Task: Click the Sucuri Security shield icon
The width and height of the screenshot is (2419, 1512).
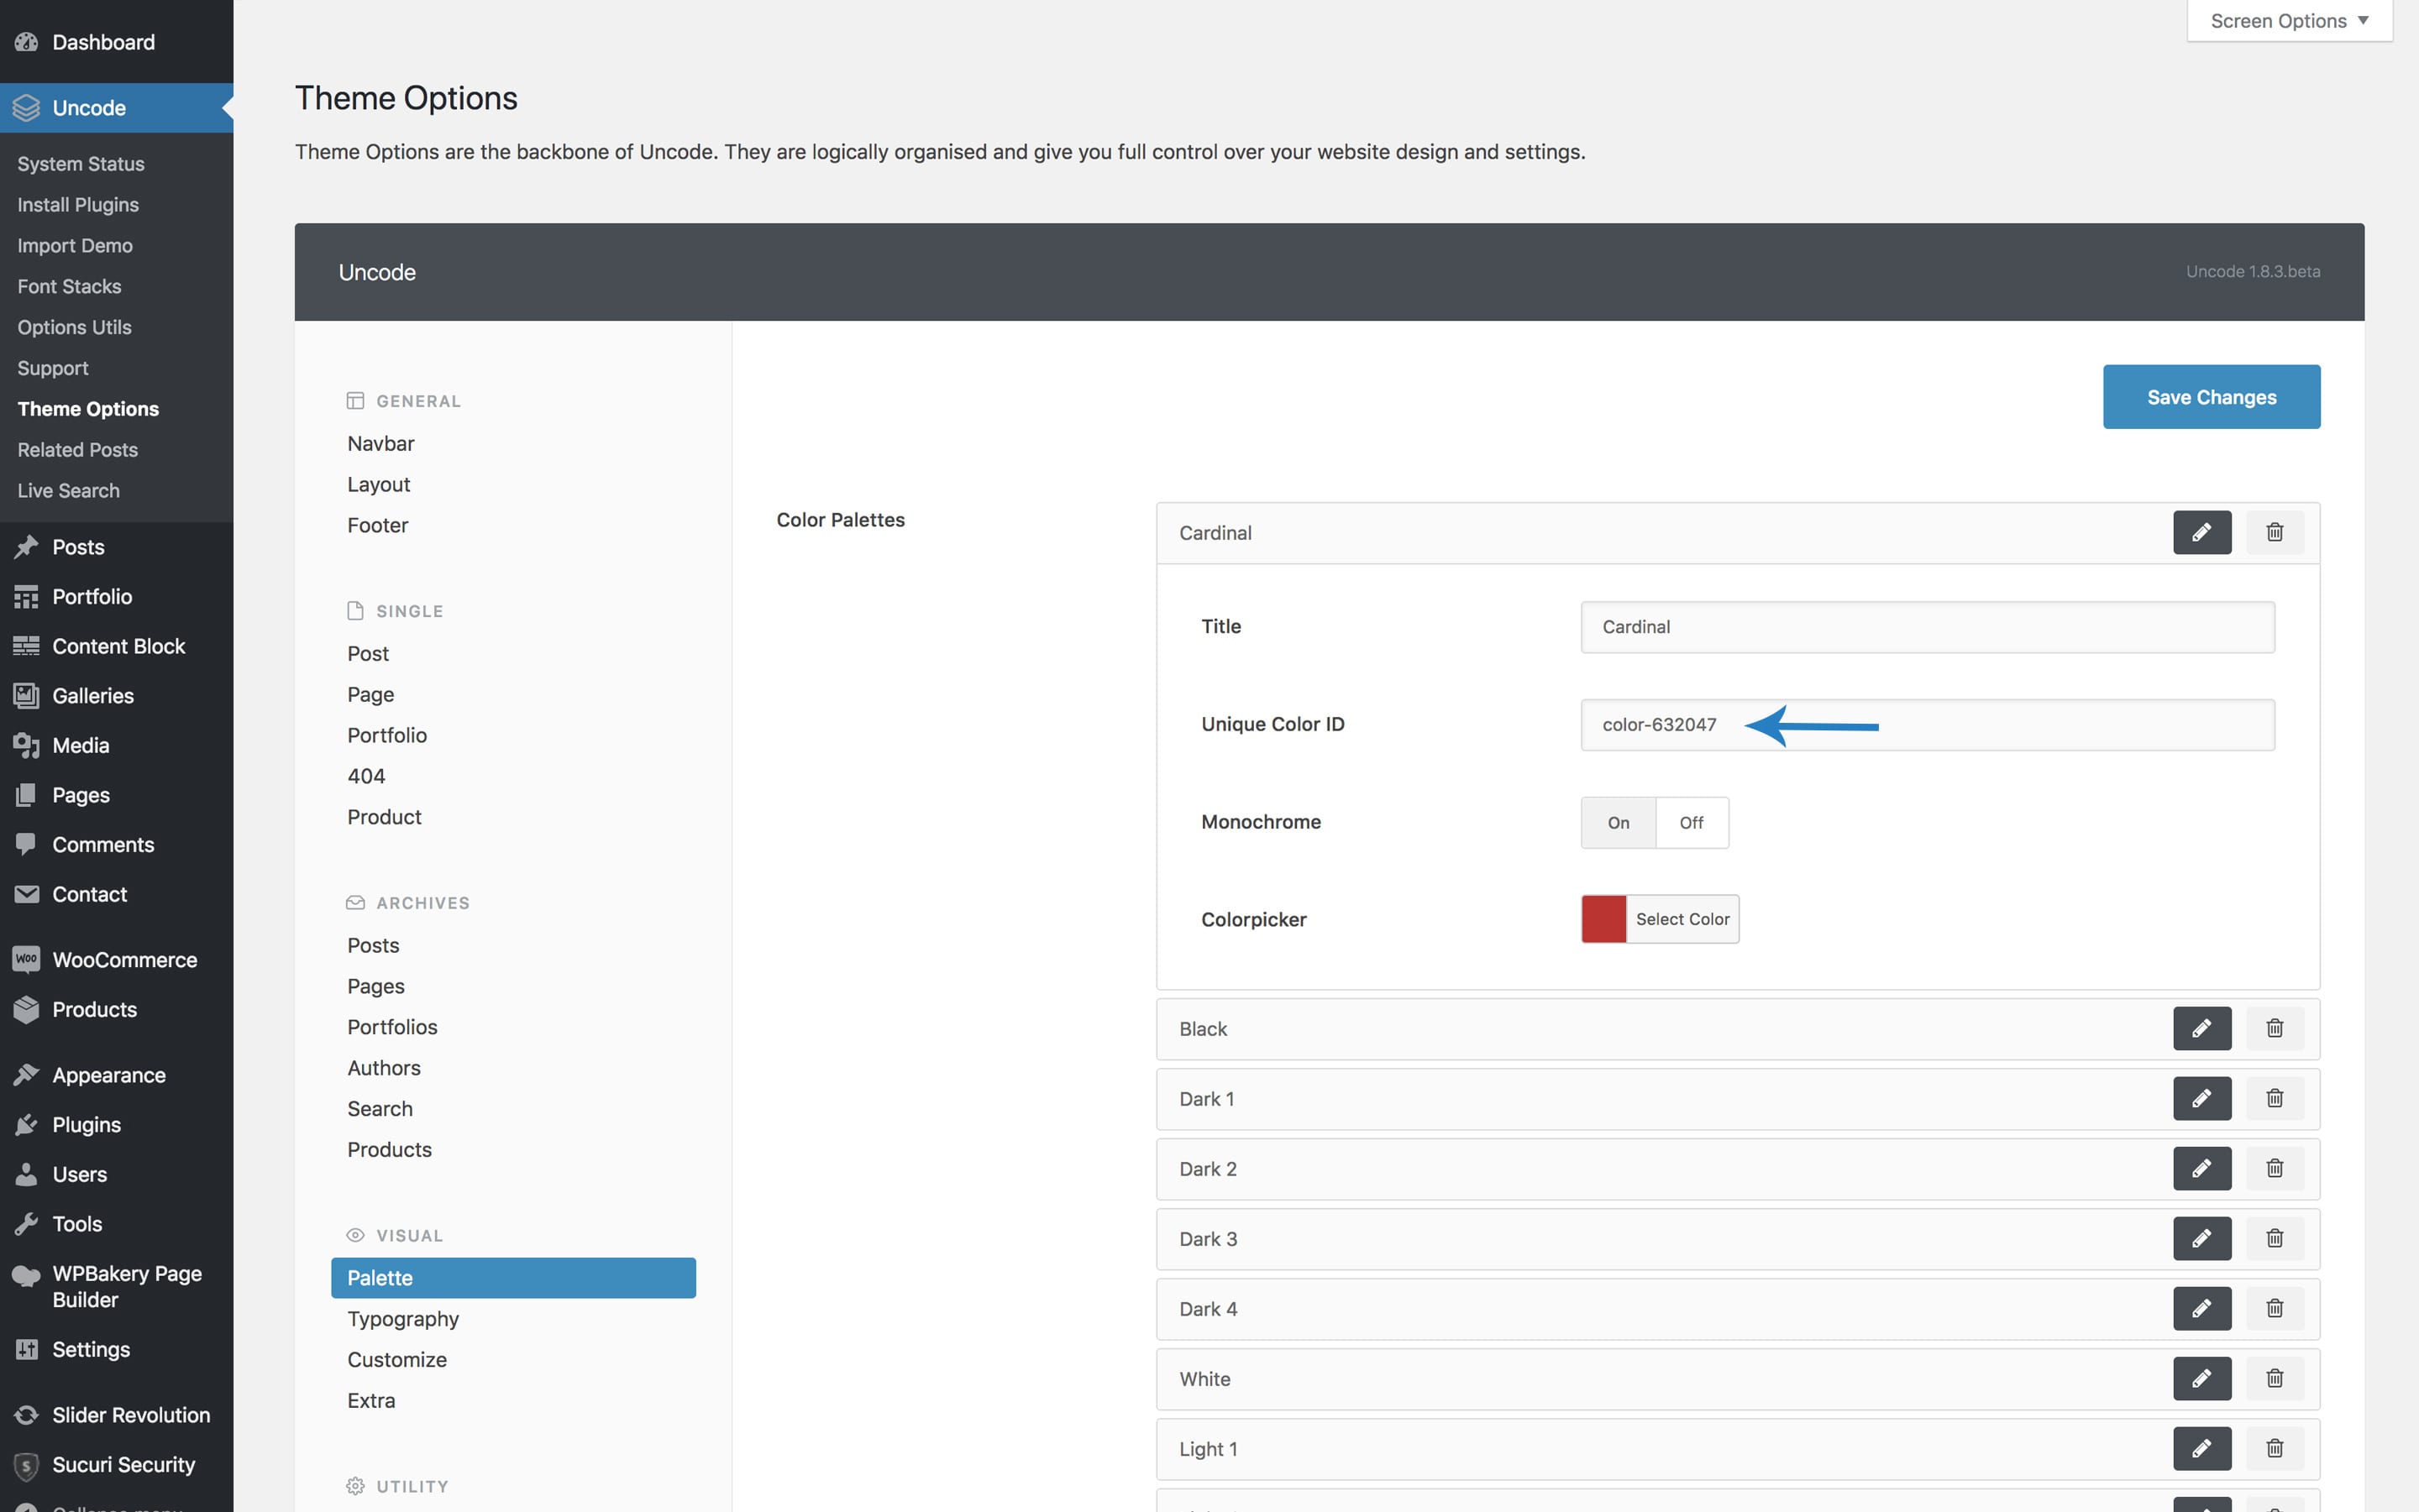Action: [26, 1465]
